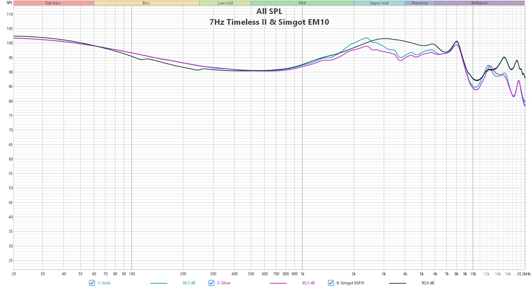Click the '85' tick on the SPL axis
Image resolution: width=532 pixels, height=287 pixels.
[x=11, y=87]
